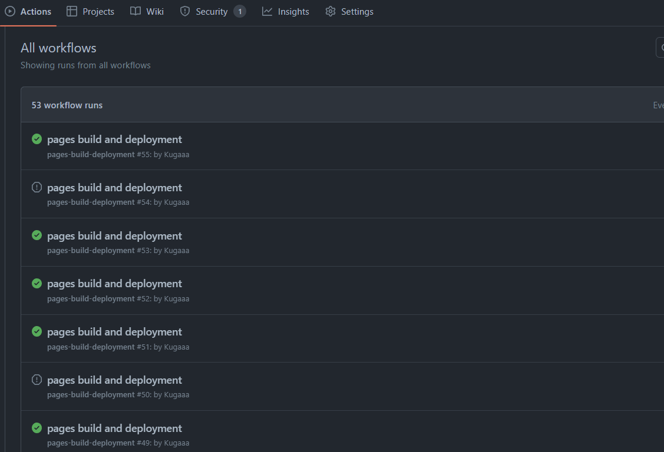Click the Wiki book icon
The width and height of the screenshot is (664, 452).
(136, 11)
